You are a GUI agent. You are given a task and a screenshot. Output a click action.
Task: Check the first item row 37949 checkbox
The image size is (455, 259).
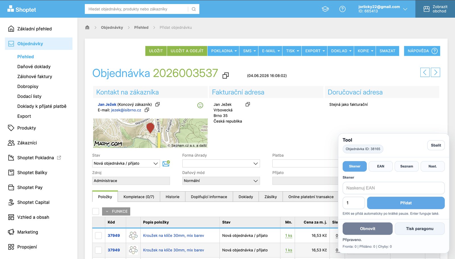click(98, 236)
